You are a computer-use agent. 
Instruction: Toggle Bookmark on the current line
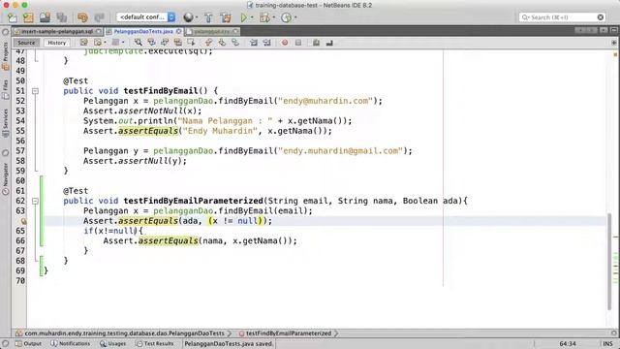(x=235, y=43)
